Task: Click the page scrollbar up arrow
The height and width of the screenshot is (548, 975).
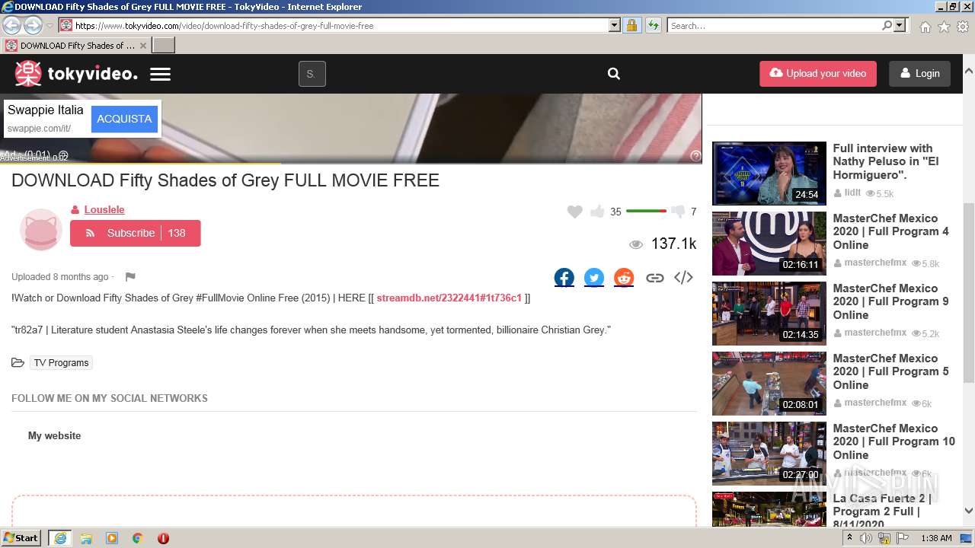Action: click(969, 70)
